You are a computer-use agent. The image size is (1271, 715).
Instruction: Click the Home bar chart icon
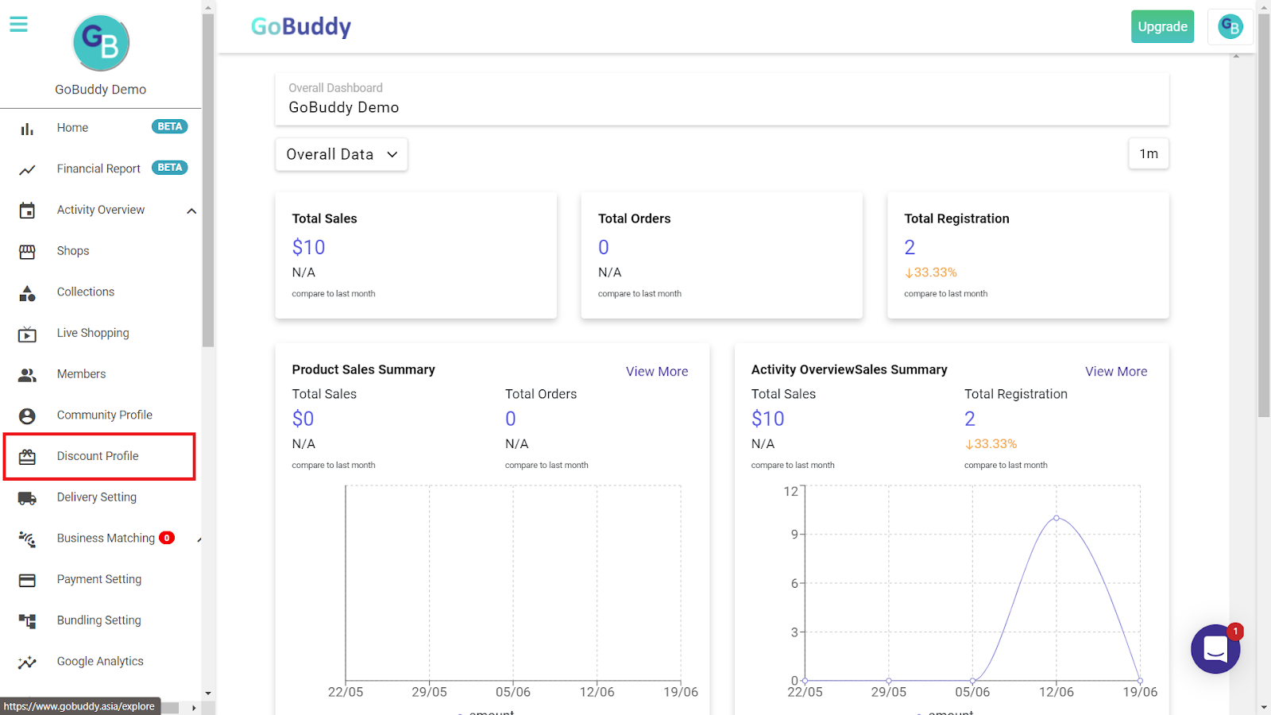click(27, 128)
